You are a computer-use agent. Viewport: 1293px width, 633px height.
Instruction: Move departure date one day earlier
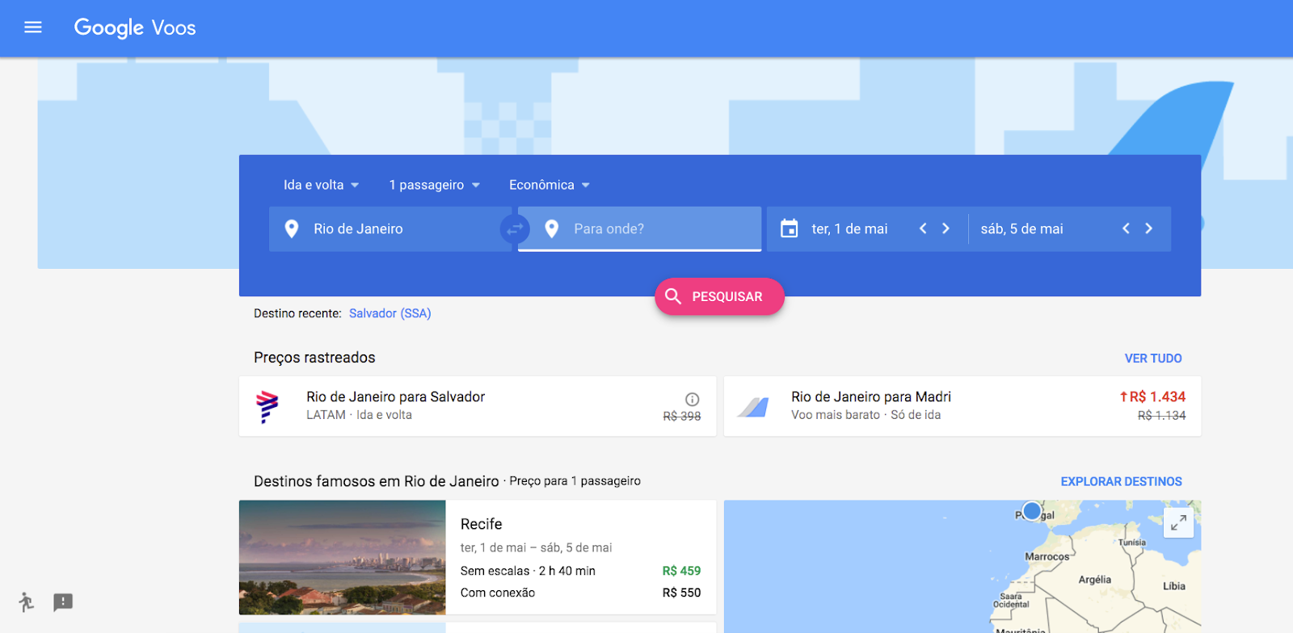pos(923,228)
